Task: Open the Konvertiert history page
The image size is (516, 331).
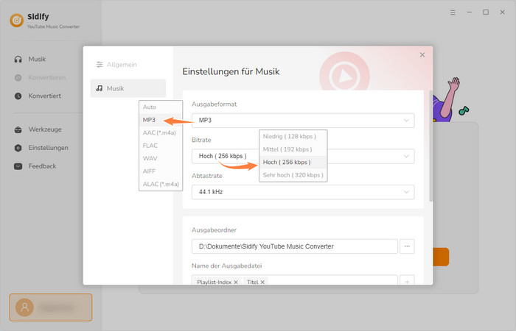Action: pyautogui.click(x=45, y=96)
